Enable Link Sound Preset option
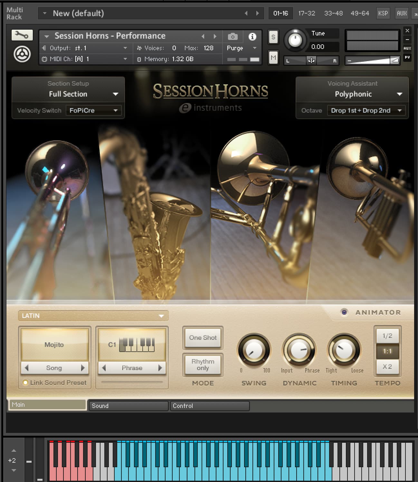 (25, 383)
